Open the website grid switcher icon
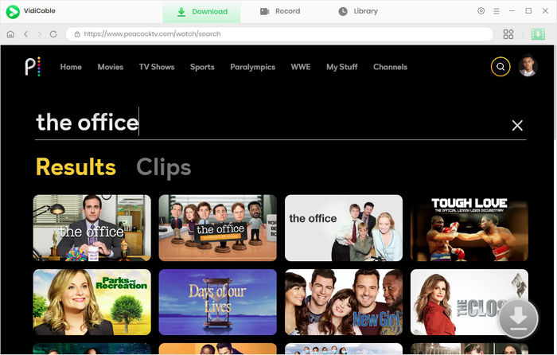Screen dimensions: 557x355 (508, 34)
